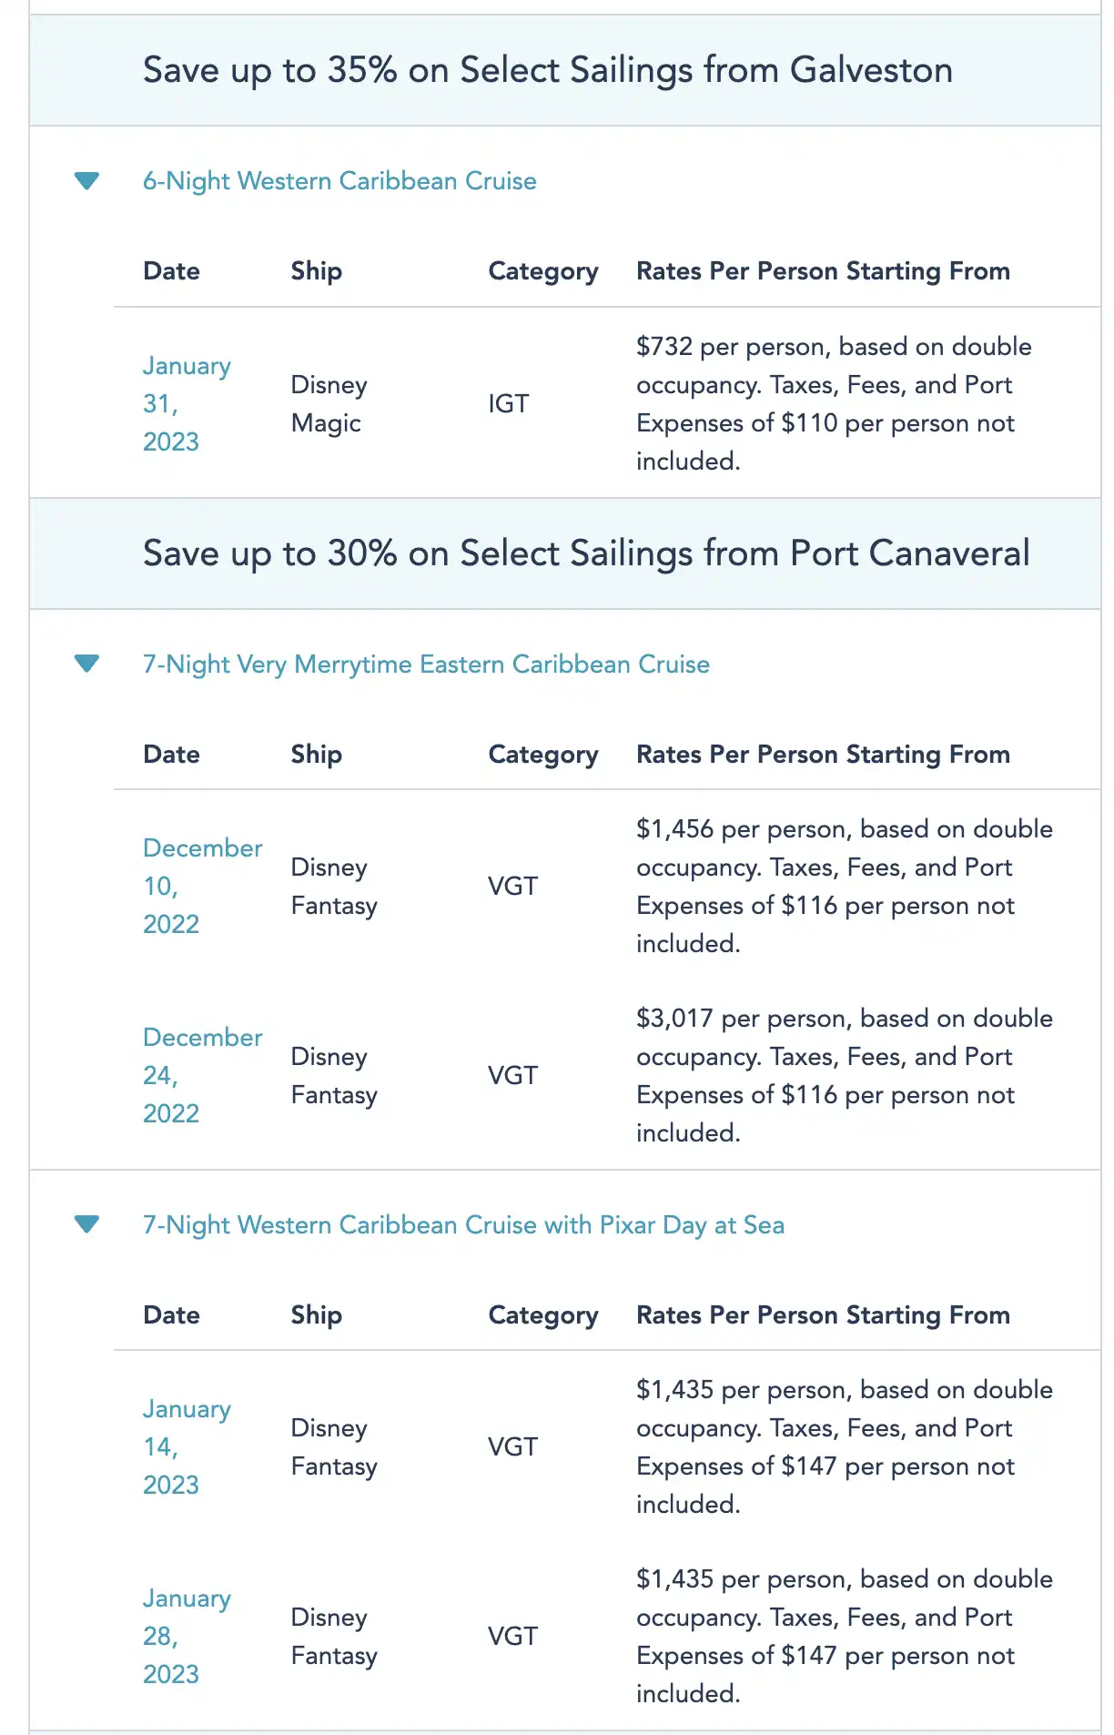
Task: Pick the January 28, 2023 sailing date
Action: [x=186, y=1636]
